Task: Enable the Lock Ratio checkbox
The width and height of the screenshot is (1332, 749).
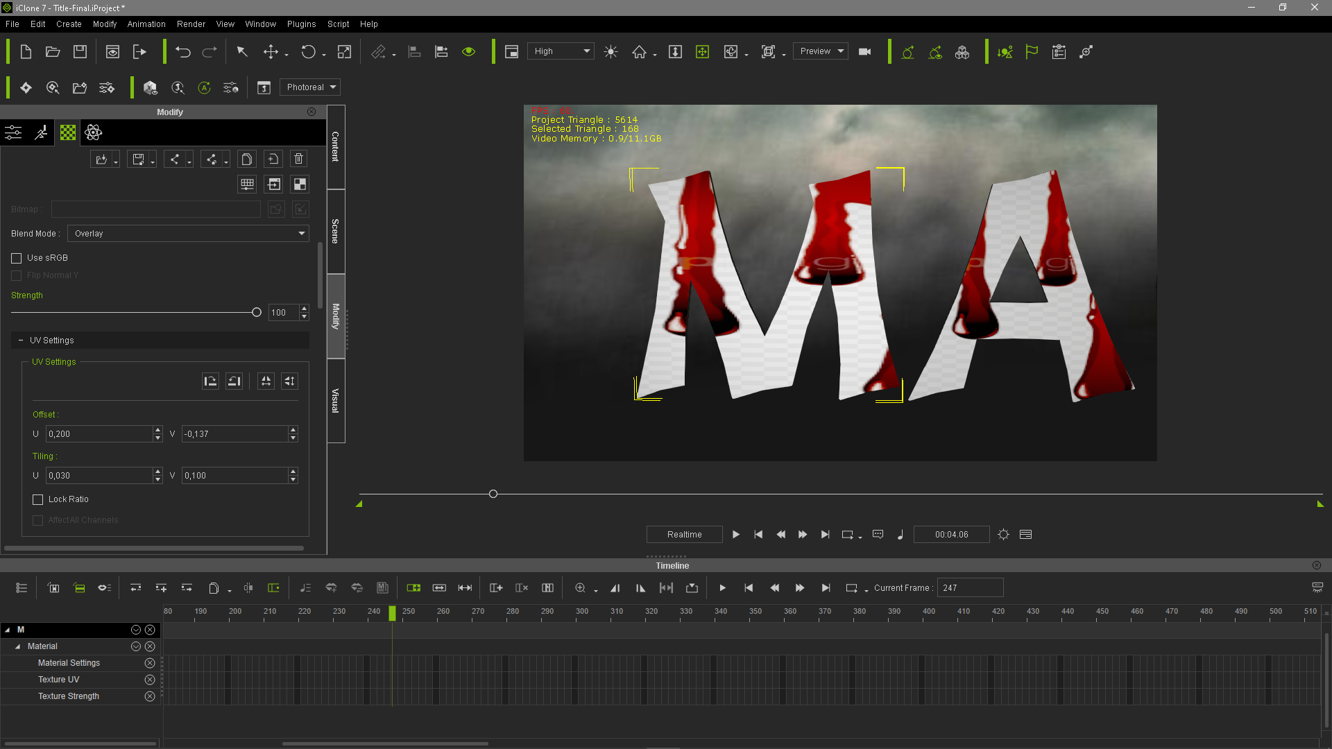Action: [38, 499]
